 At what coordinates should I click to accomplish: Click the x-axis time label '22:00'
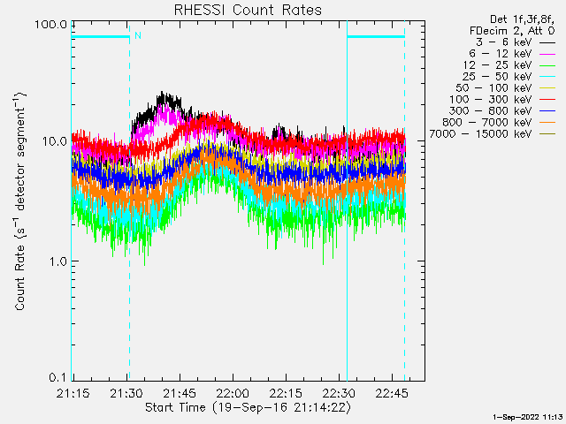tap(233, 393)
